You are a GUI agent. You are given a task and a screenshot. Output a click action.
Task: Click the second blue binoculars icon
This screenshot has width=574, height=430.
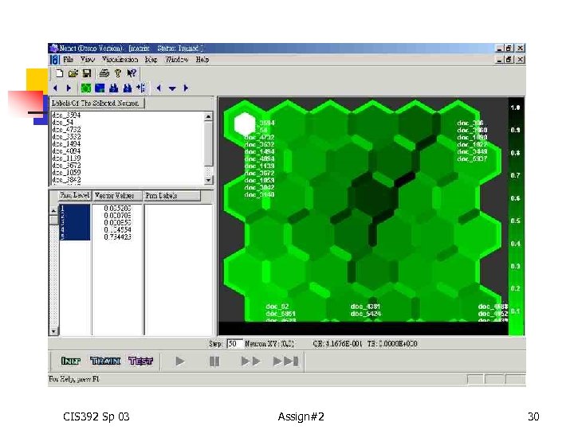[127, 88]
